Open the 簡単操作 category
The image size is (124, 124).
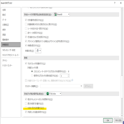(x=6, y=40)
